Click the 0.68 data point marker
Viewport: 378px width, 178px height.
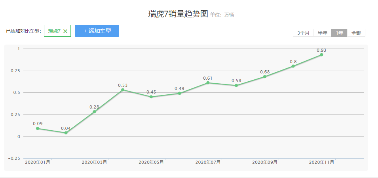(265, 77)
